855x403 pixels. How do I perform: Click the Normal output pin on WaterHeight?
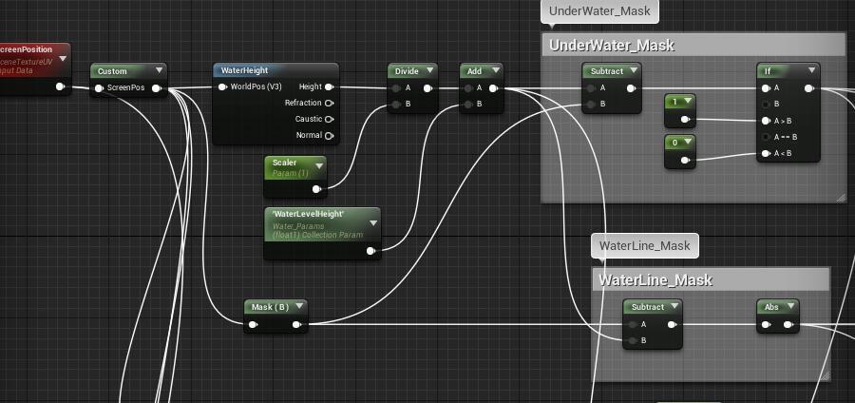330,135
